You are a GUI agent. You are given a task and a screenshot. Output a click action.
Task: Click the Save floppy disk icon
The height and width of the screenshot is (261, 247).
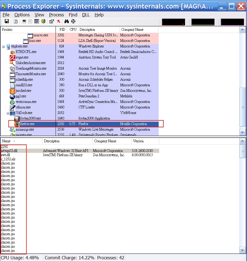pos(7,21)
